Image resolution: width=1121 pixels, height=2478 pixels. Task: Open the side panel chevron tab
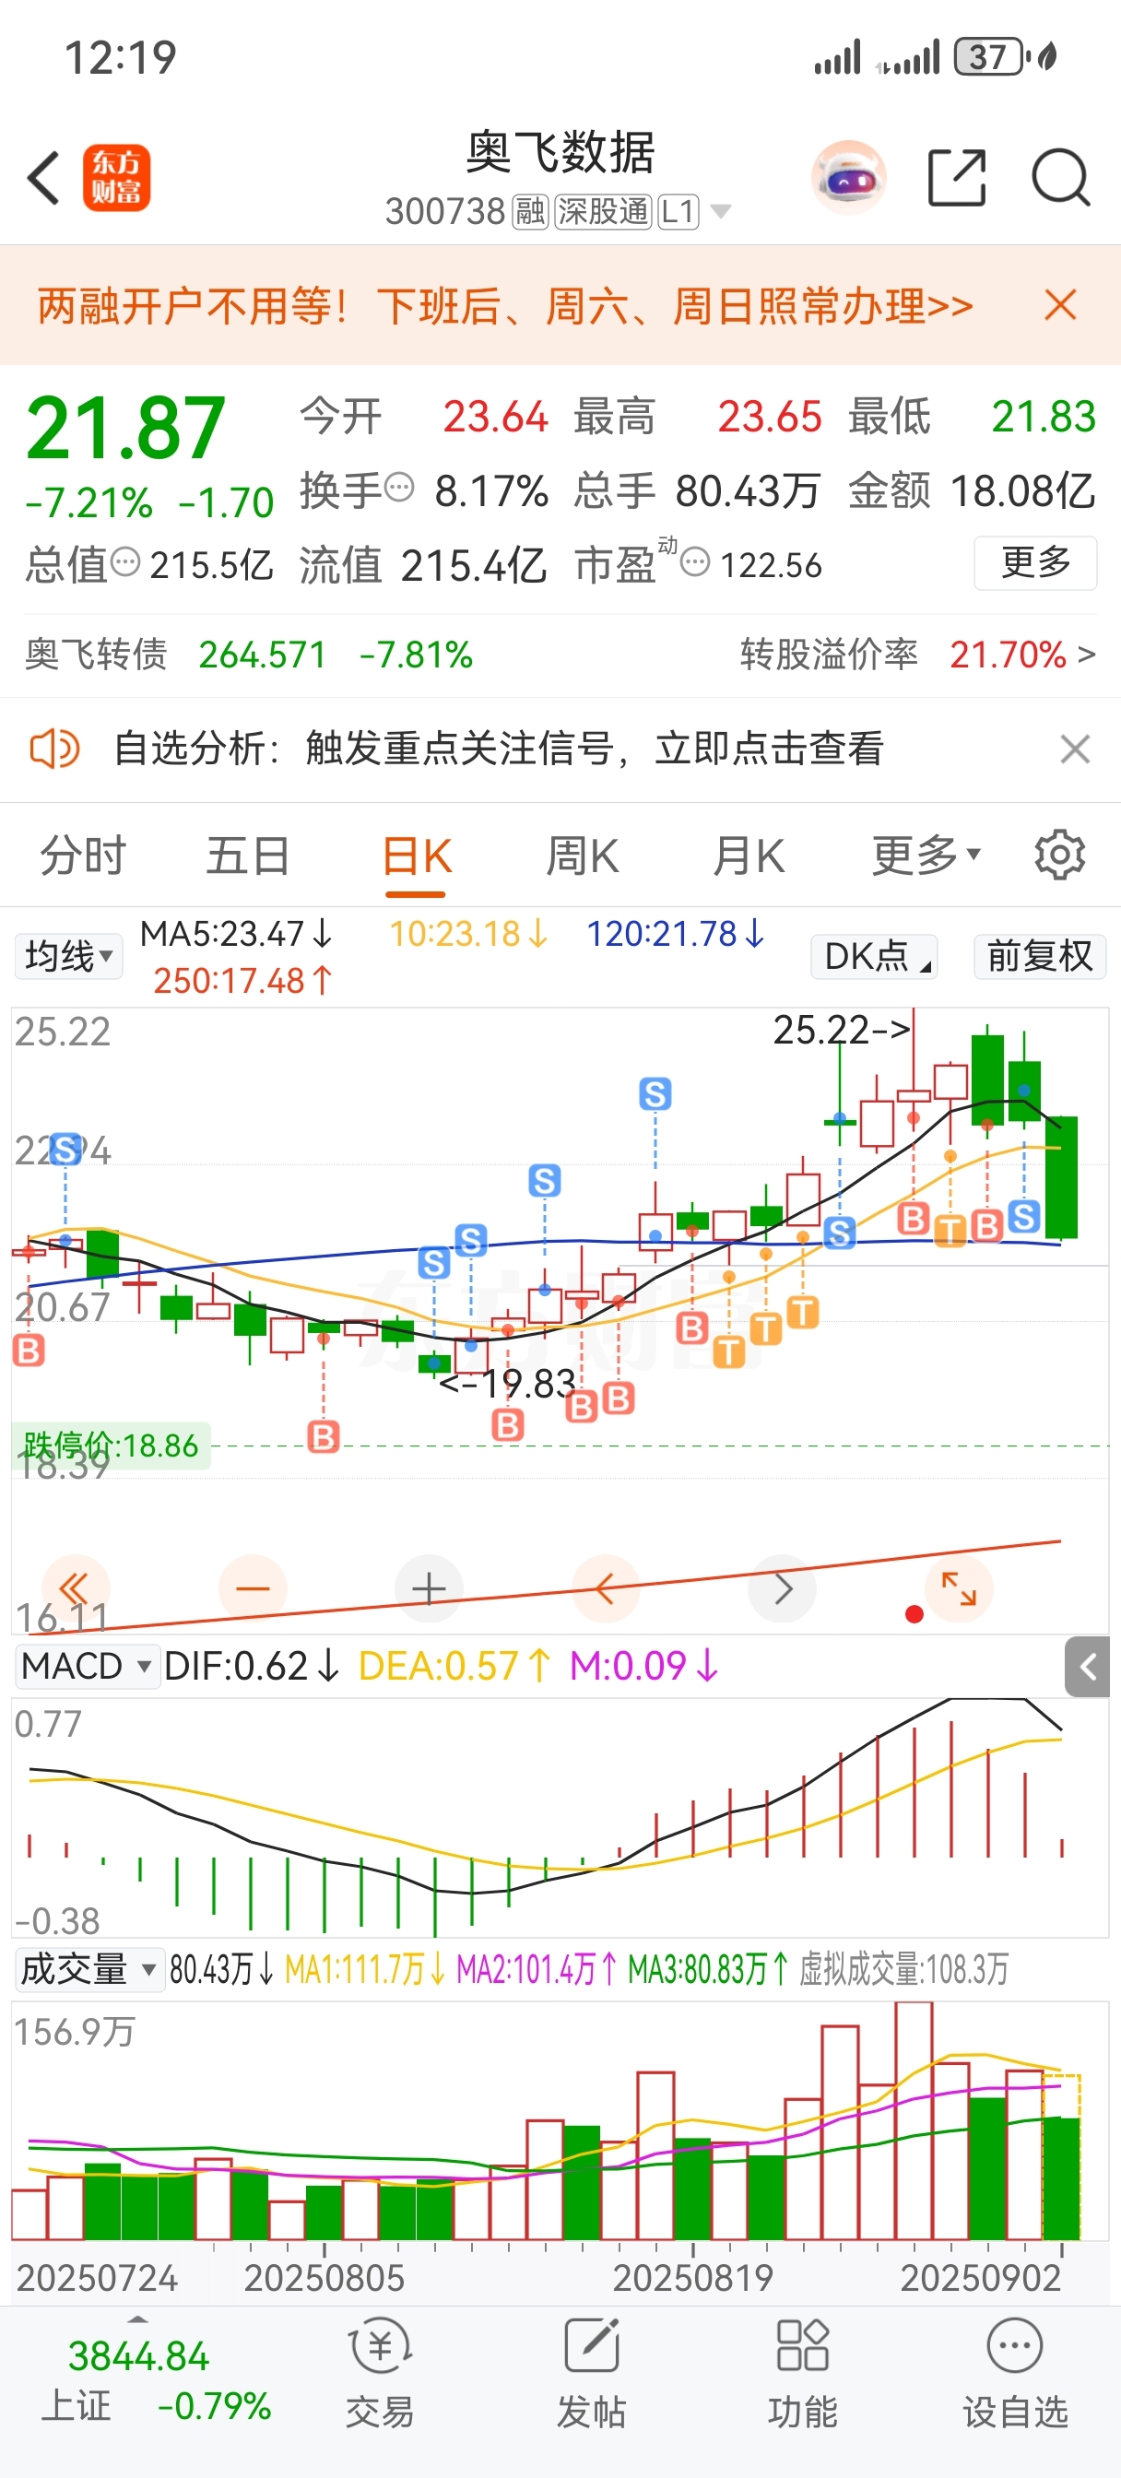1087,1667
